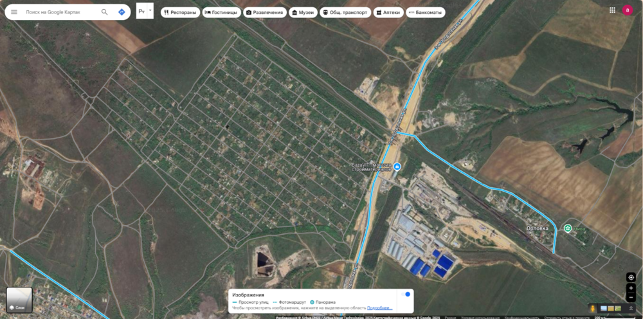643x319 pixels.
Task: Expand the Ру language dropdown arrow
Action: point(150,11)
